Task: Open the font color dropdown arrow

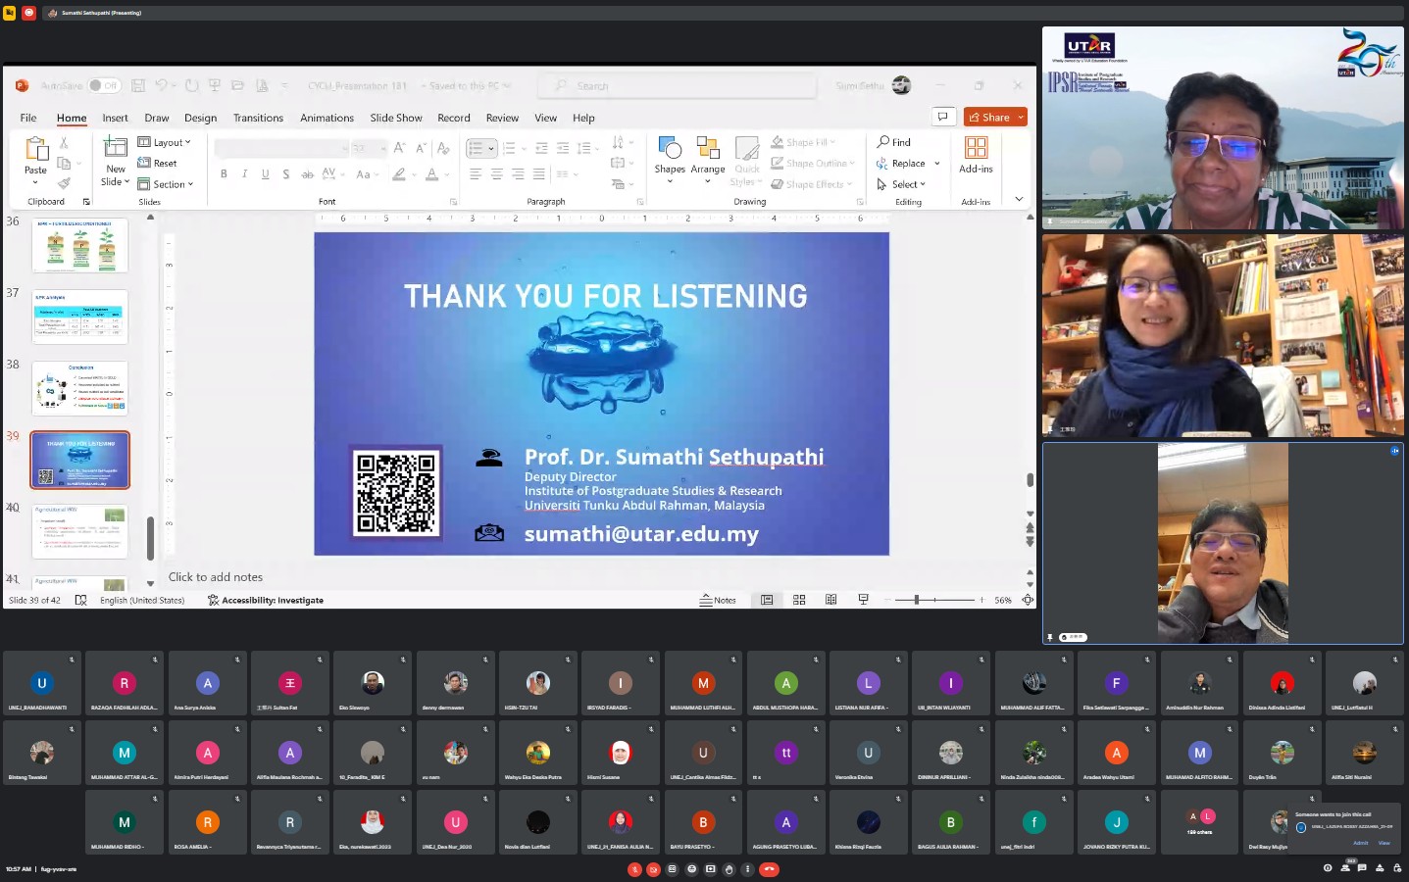Action: [447, 174]
